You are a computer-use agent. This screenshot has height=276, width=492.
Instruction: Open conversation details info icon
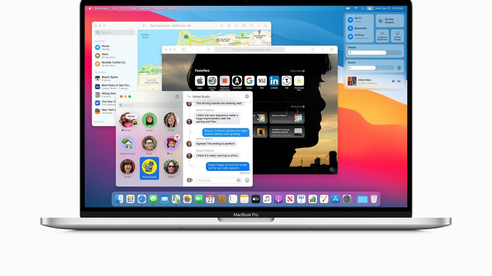247,96
